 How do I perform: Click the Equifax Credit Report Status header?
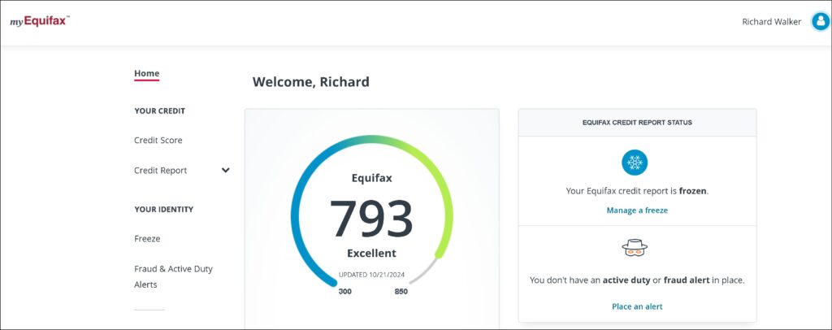(637, 123)
